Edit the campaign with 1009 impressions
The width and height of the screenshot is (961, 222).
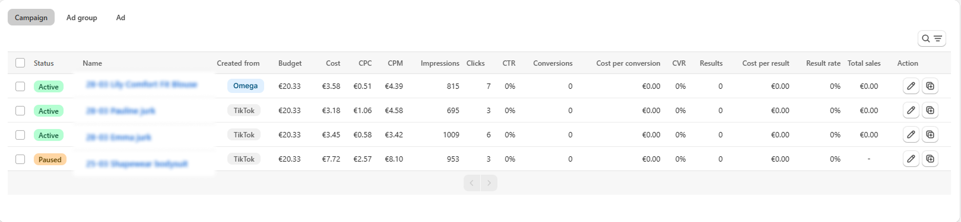(x=911, y=134)
